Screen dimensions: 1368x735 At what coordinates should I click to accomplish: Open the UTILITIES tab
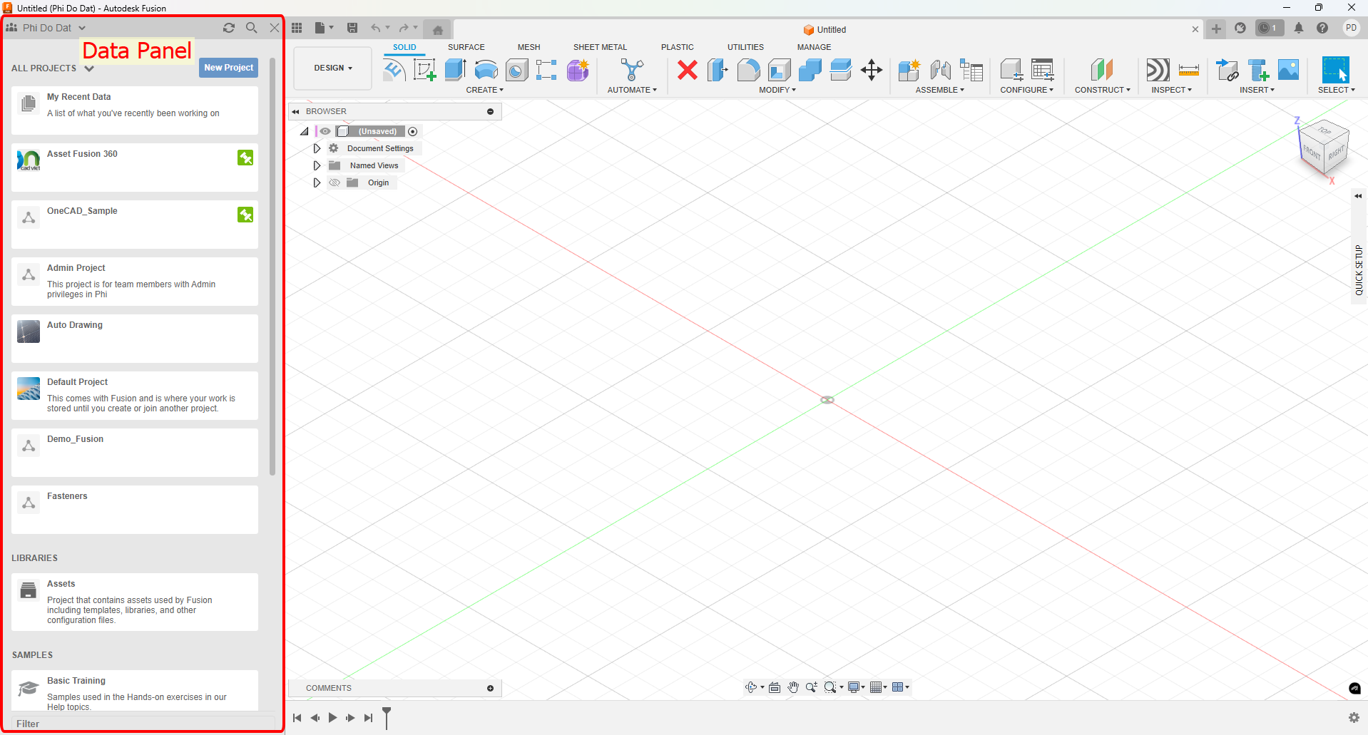[x=745, y=47]
